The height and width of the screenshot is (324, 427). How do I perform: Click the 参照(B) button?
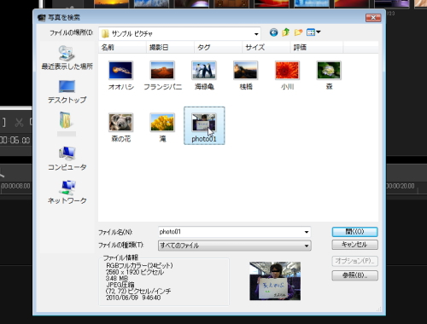[x=354, y=275]
